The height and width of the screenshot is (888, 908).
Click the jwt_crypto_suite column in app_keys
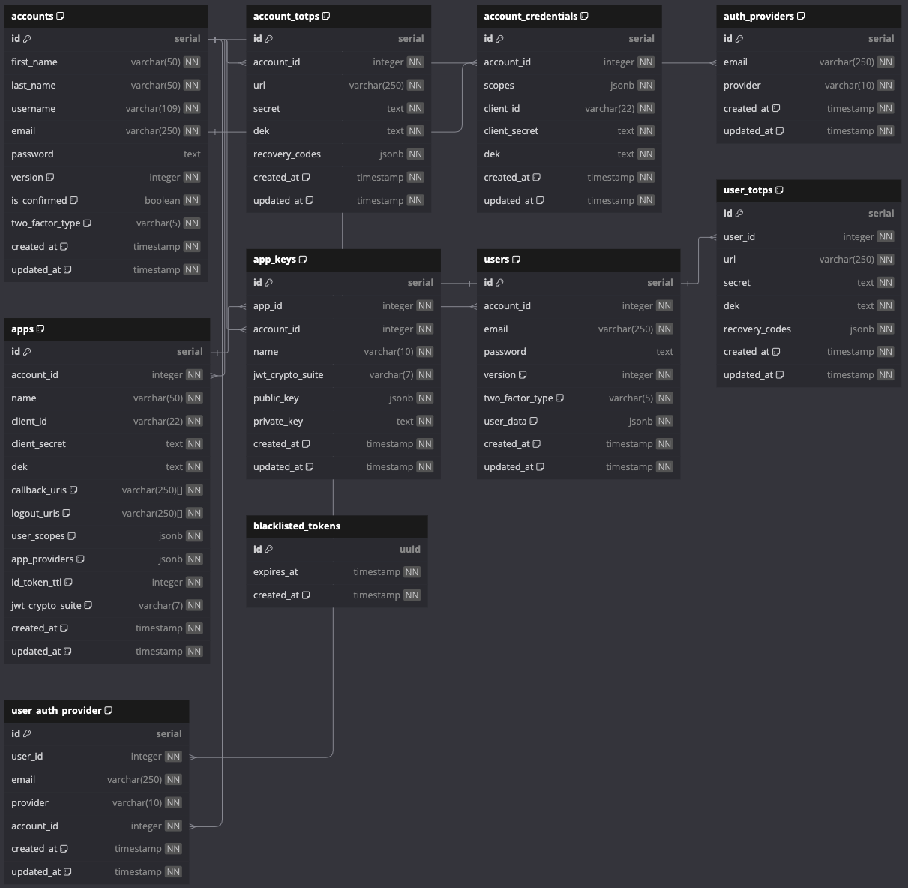tap(343, 375)
